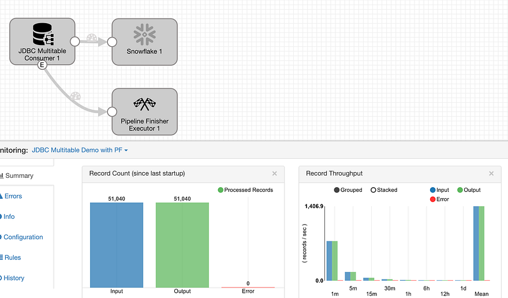The width and height of the screenshot is (508, 298).
Task: Click Snowflake 1 input port
Action: (x=112, y=42)
